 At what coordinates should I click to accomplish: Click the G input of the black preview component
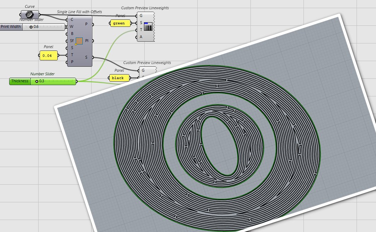[139, 70]
